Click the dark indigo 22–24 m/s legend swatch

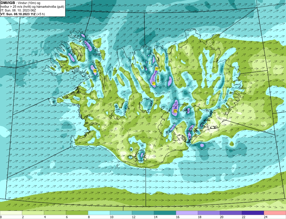click(x=253, y=213)
